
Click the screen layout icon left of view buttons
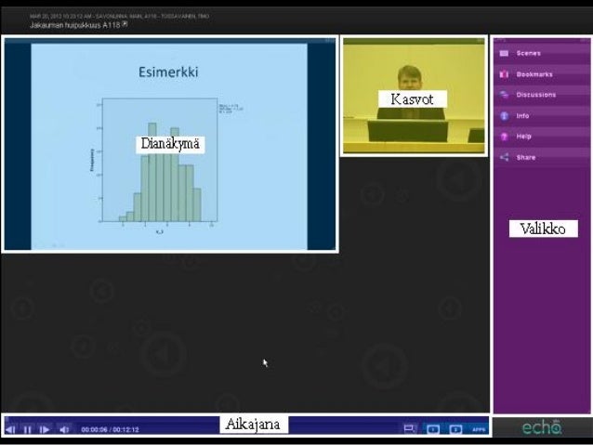410,429
